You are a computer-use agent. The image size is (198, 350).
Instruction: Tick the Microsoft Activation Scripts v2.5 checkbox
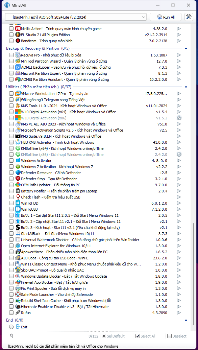click(x=11, y=130)
